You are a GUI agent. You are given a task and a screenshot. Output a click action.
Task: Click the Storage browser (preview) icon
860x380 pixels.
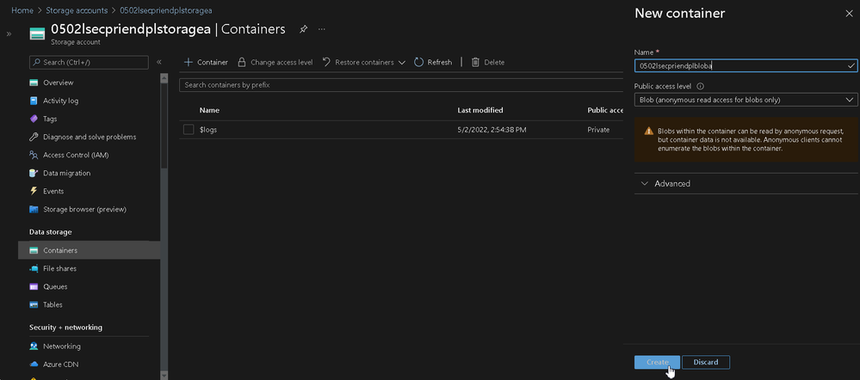34,209
